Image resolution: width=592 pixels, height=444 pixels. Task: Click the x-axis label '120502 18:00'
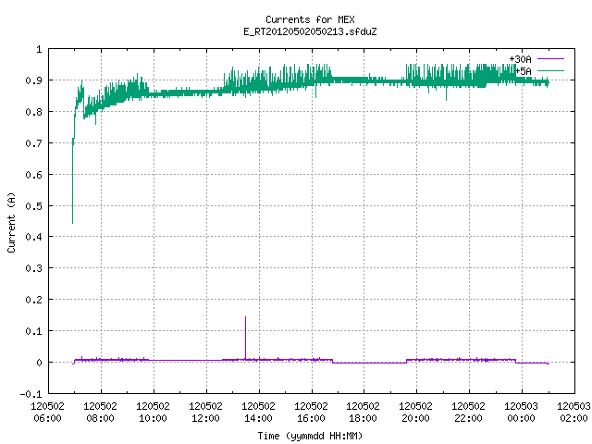[x=363, y=412]
